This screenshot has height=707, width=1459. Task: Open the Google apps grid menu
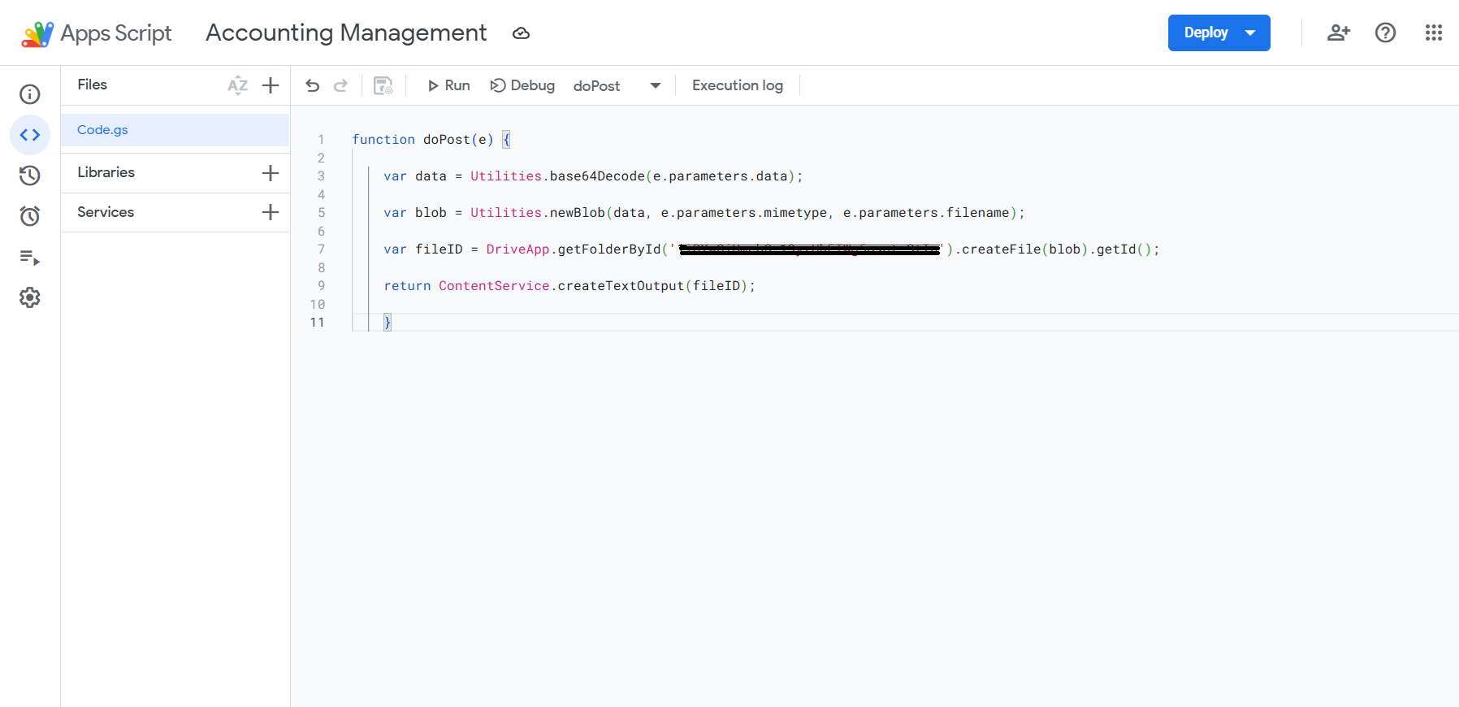coord(1433,33)
